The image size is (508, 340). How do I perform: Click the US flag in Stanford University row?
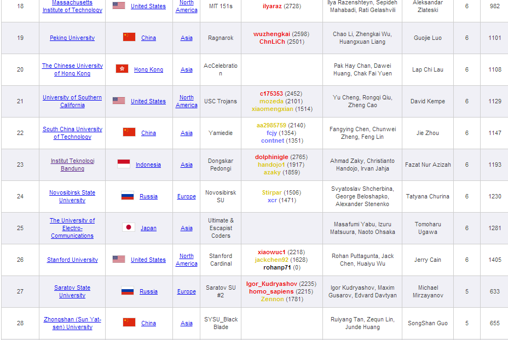coord(119,259)
